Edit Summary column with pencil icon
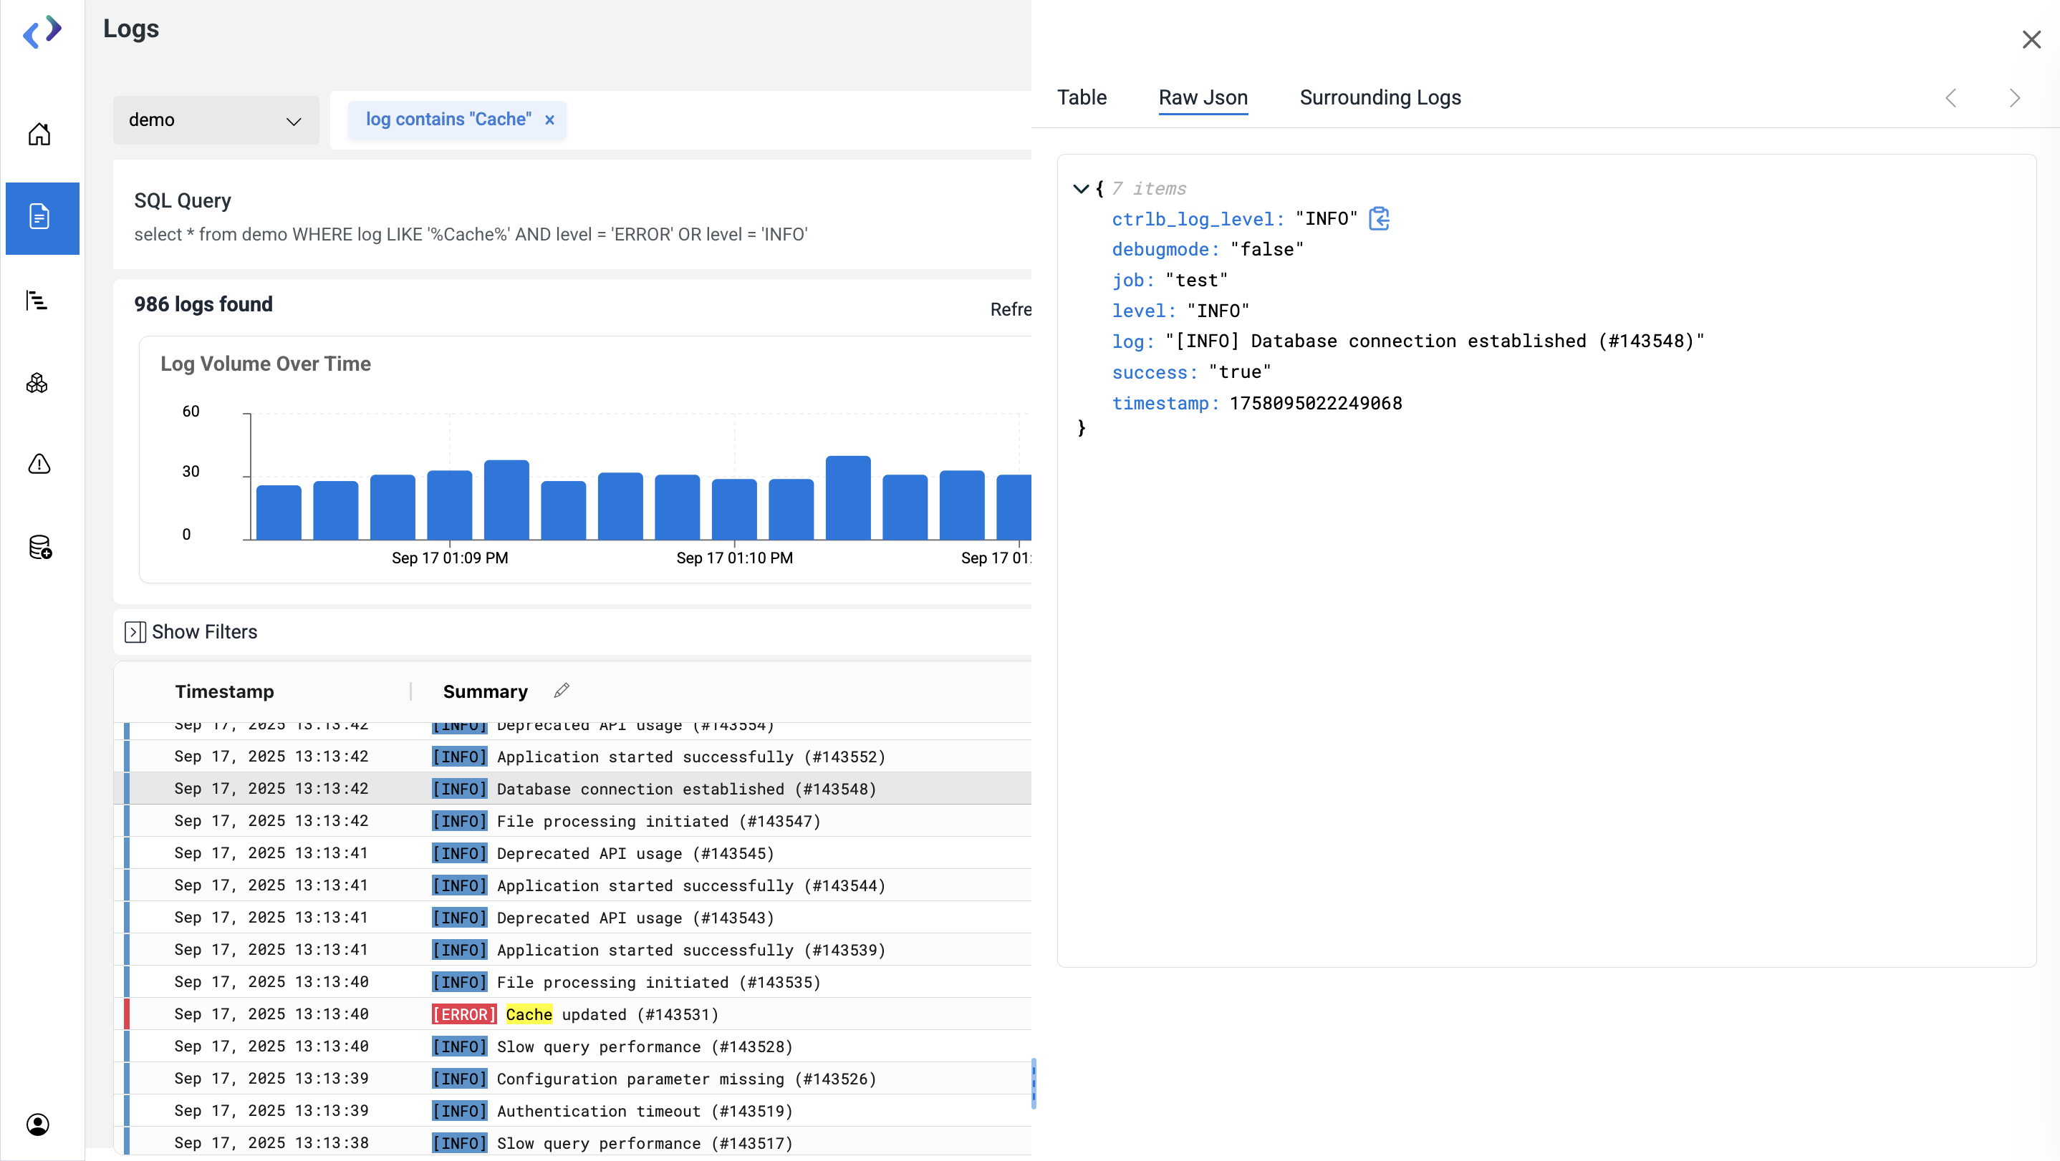 coord(562,690)
